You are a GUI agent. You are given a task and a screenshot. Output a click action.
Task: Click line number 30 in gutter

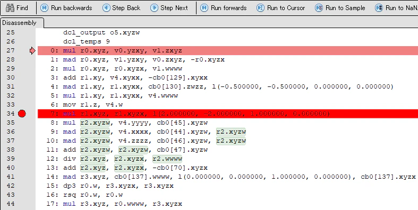point(11,78)
